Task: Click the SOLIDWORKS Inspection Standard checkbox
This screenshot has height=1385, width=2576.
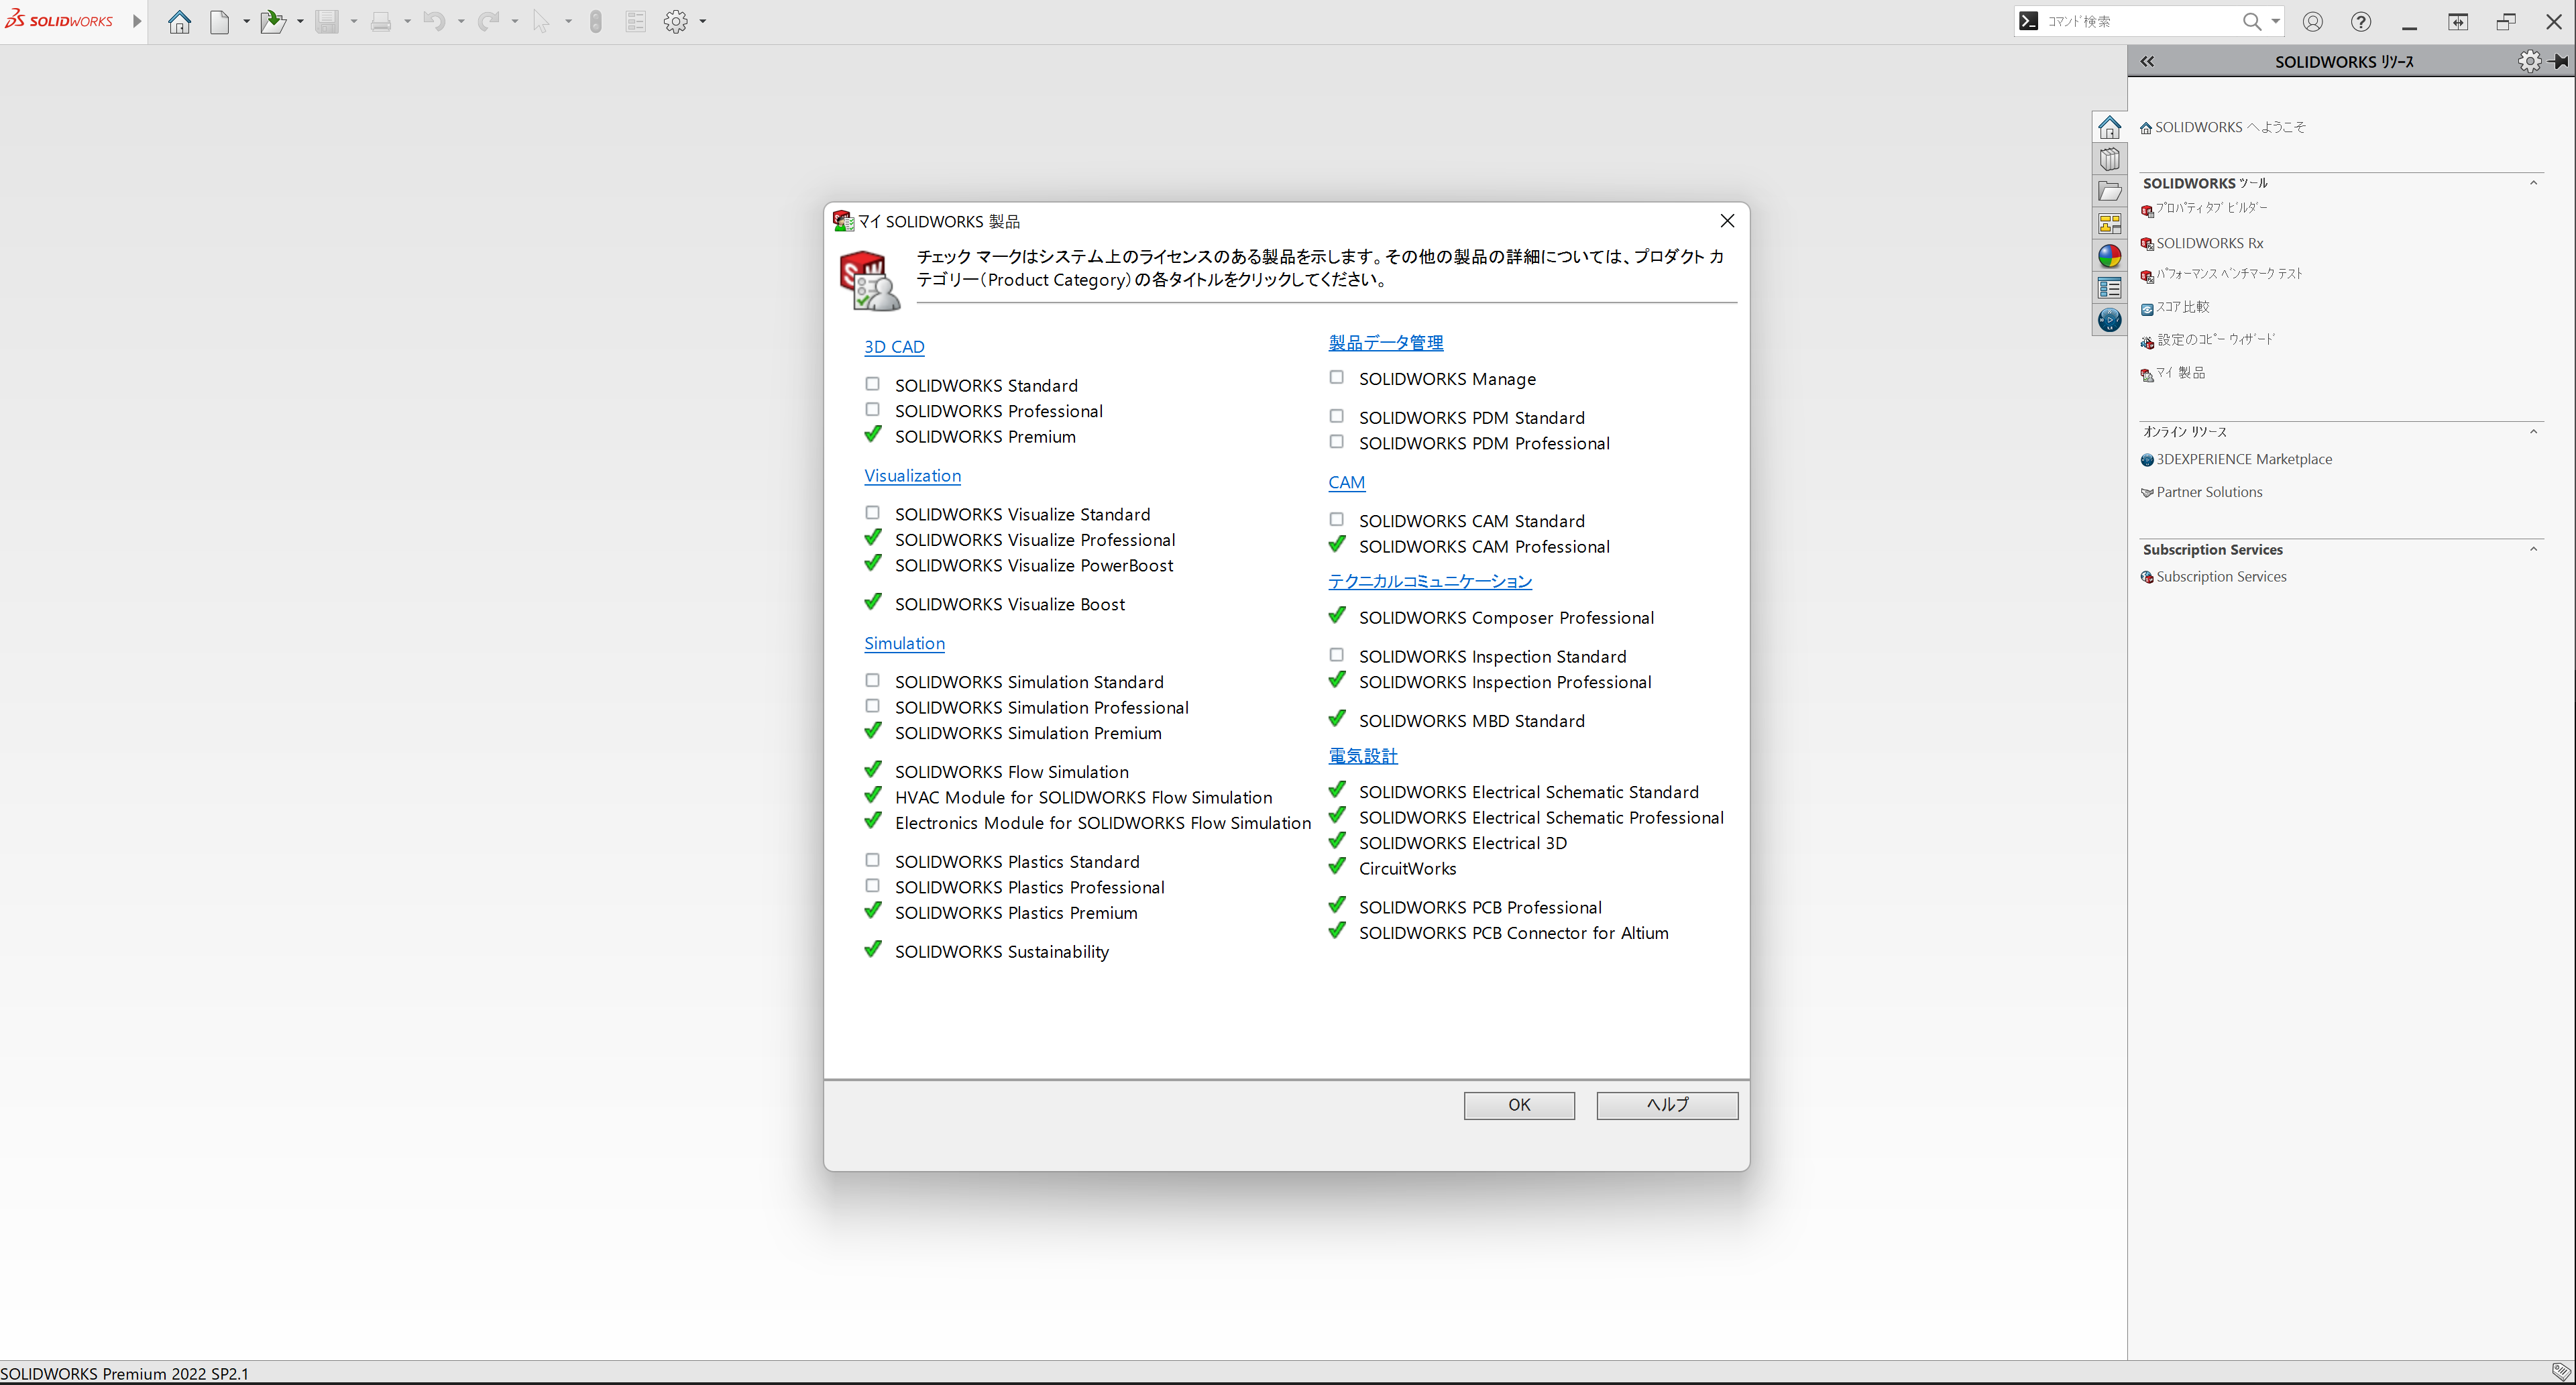Action: [x=1336, y=655]
